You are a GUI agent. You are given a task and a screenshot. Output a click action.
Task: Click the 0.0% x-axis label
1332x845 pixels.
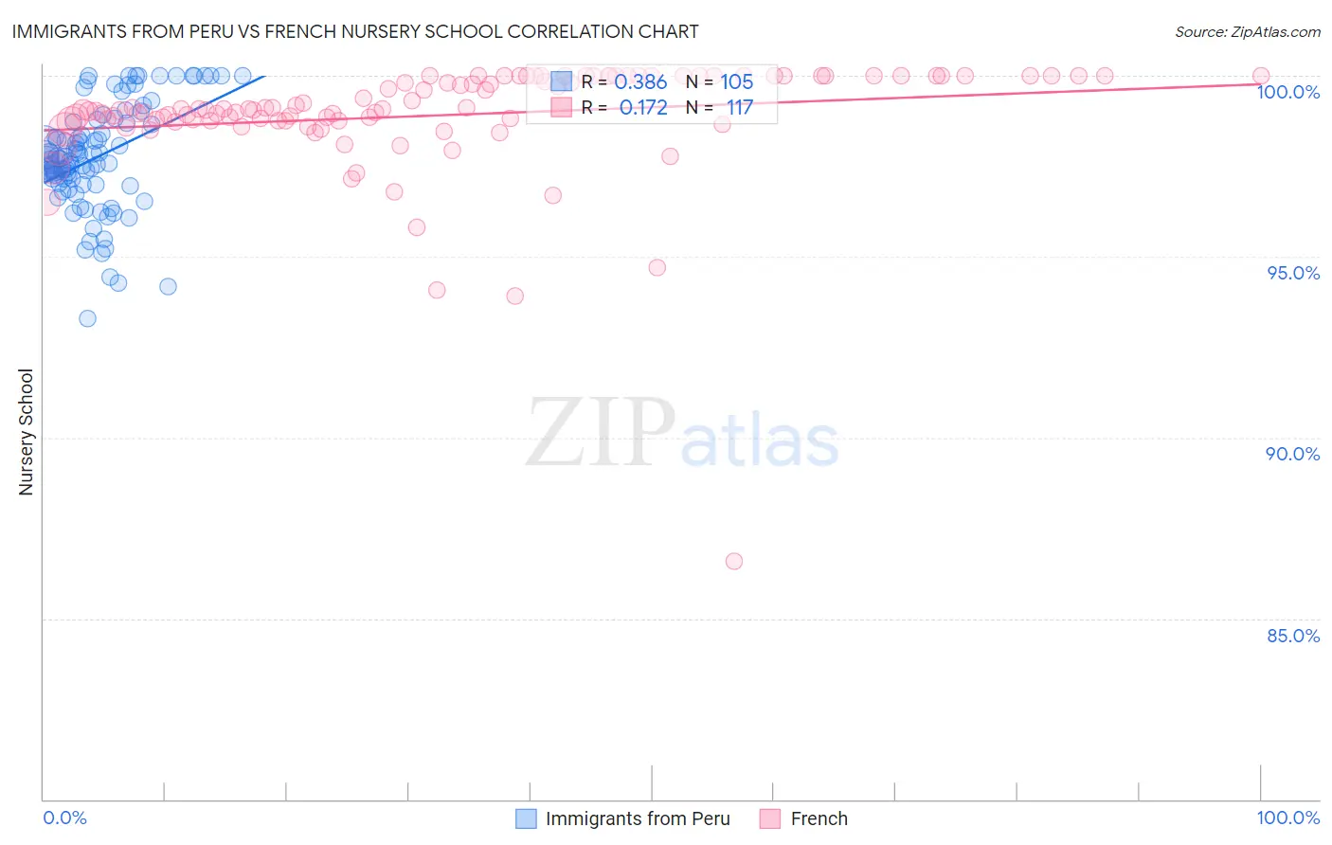pyautogui.click(x=65, y=818)
